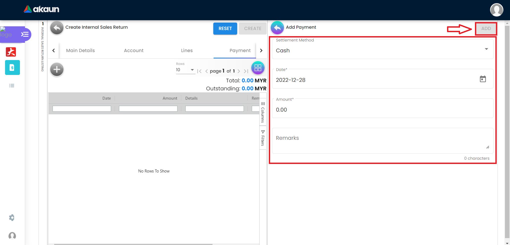Click the round plus button to add a payment
Viewport: 510px width, 245px height.
57,70
